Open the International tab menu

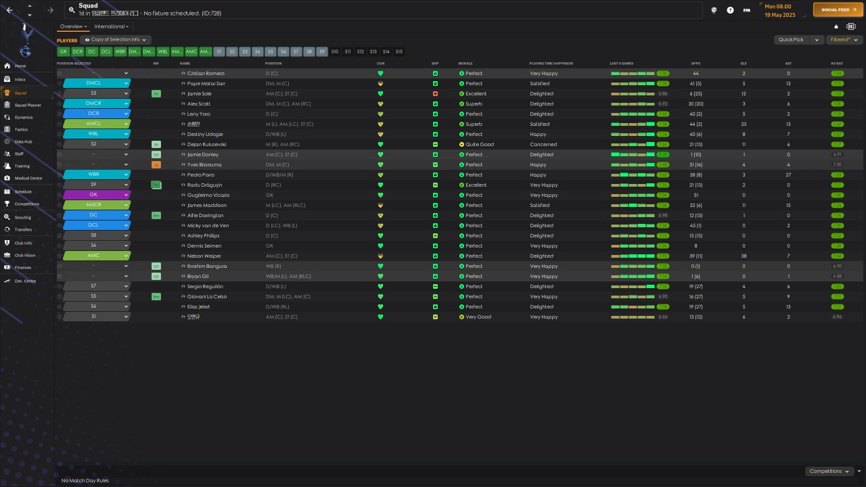[x=112, y=26]
